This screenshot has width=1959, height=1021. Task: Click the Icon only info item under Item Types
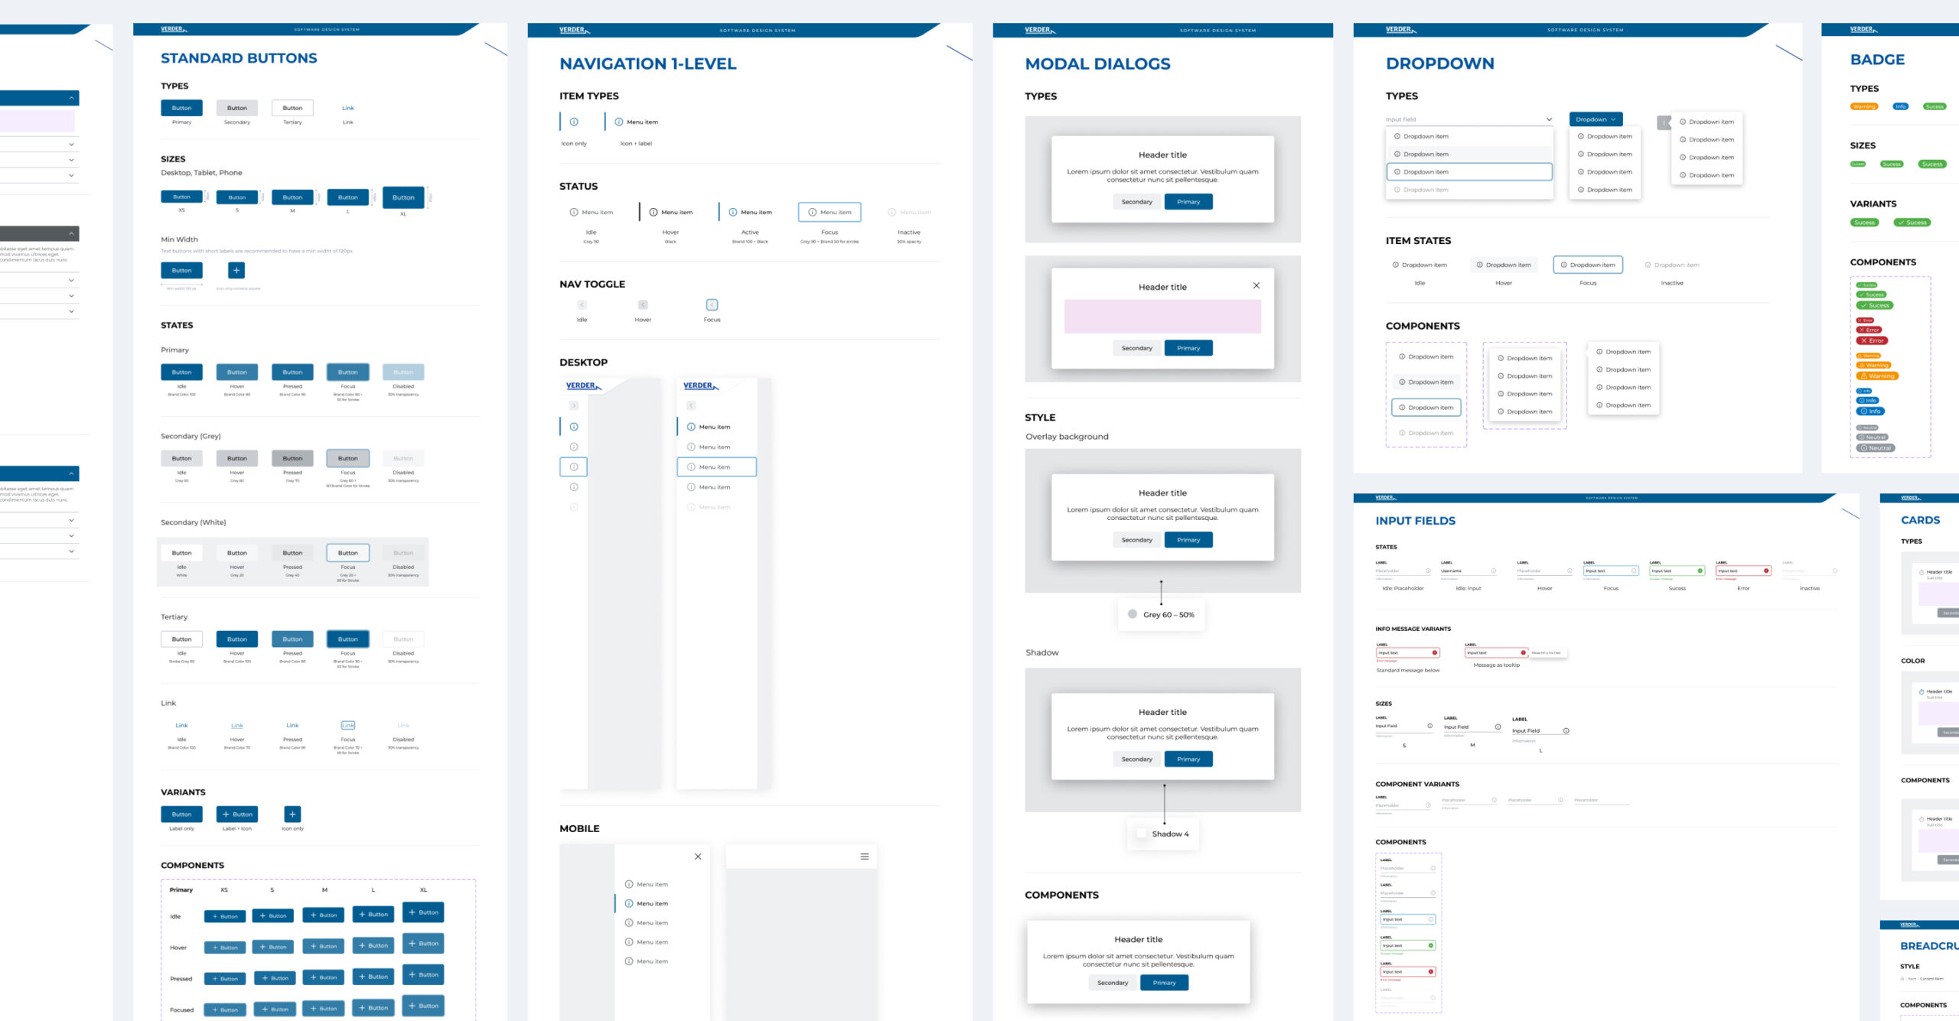click(574, 122)
